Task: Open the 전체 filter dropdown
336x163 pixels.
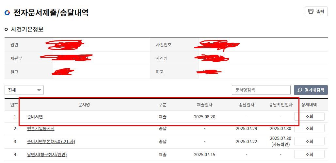Action: [24, 90]
